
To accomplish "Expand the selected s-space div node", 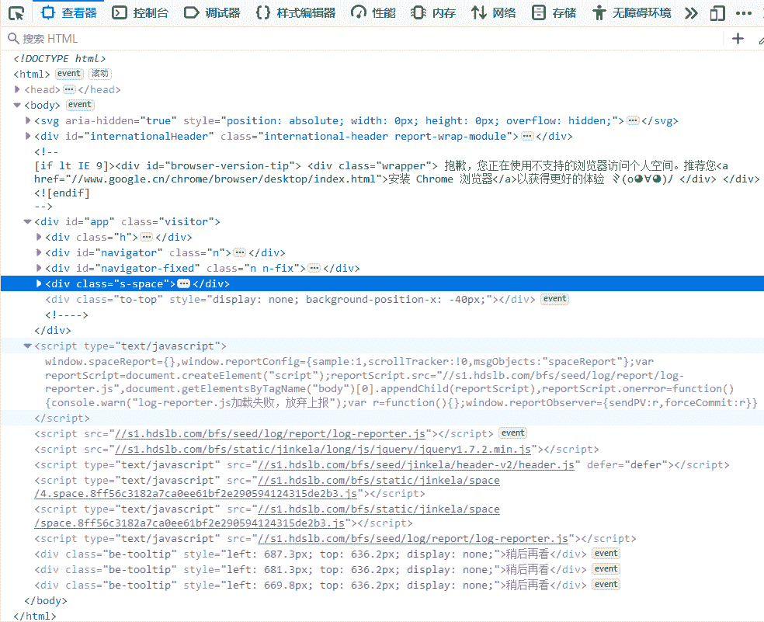I will (x=40, y=283).
